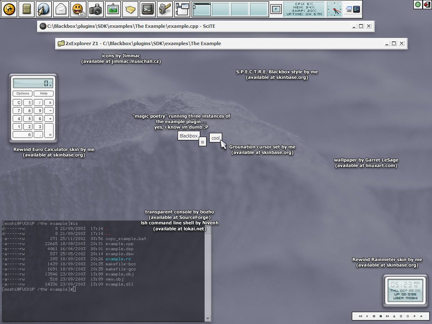Stop playback in media bar

(x=381, y=316)
